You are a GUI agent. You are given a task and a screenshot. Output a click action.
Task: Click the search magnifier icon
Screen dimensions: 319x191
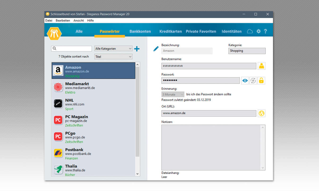point(54,49)
